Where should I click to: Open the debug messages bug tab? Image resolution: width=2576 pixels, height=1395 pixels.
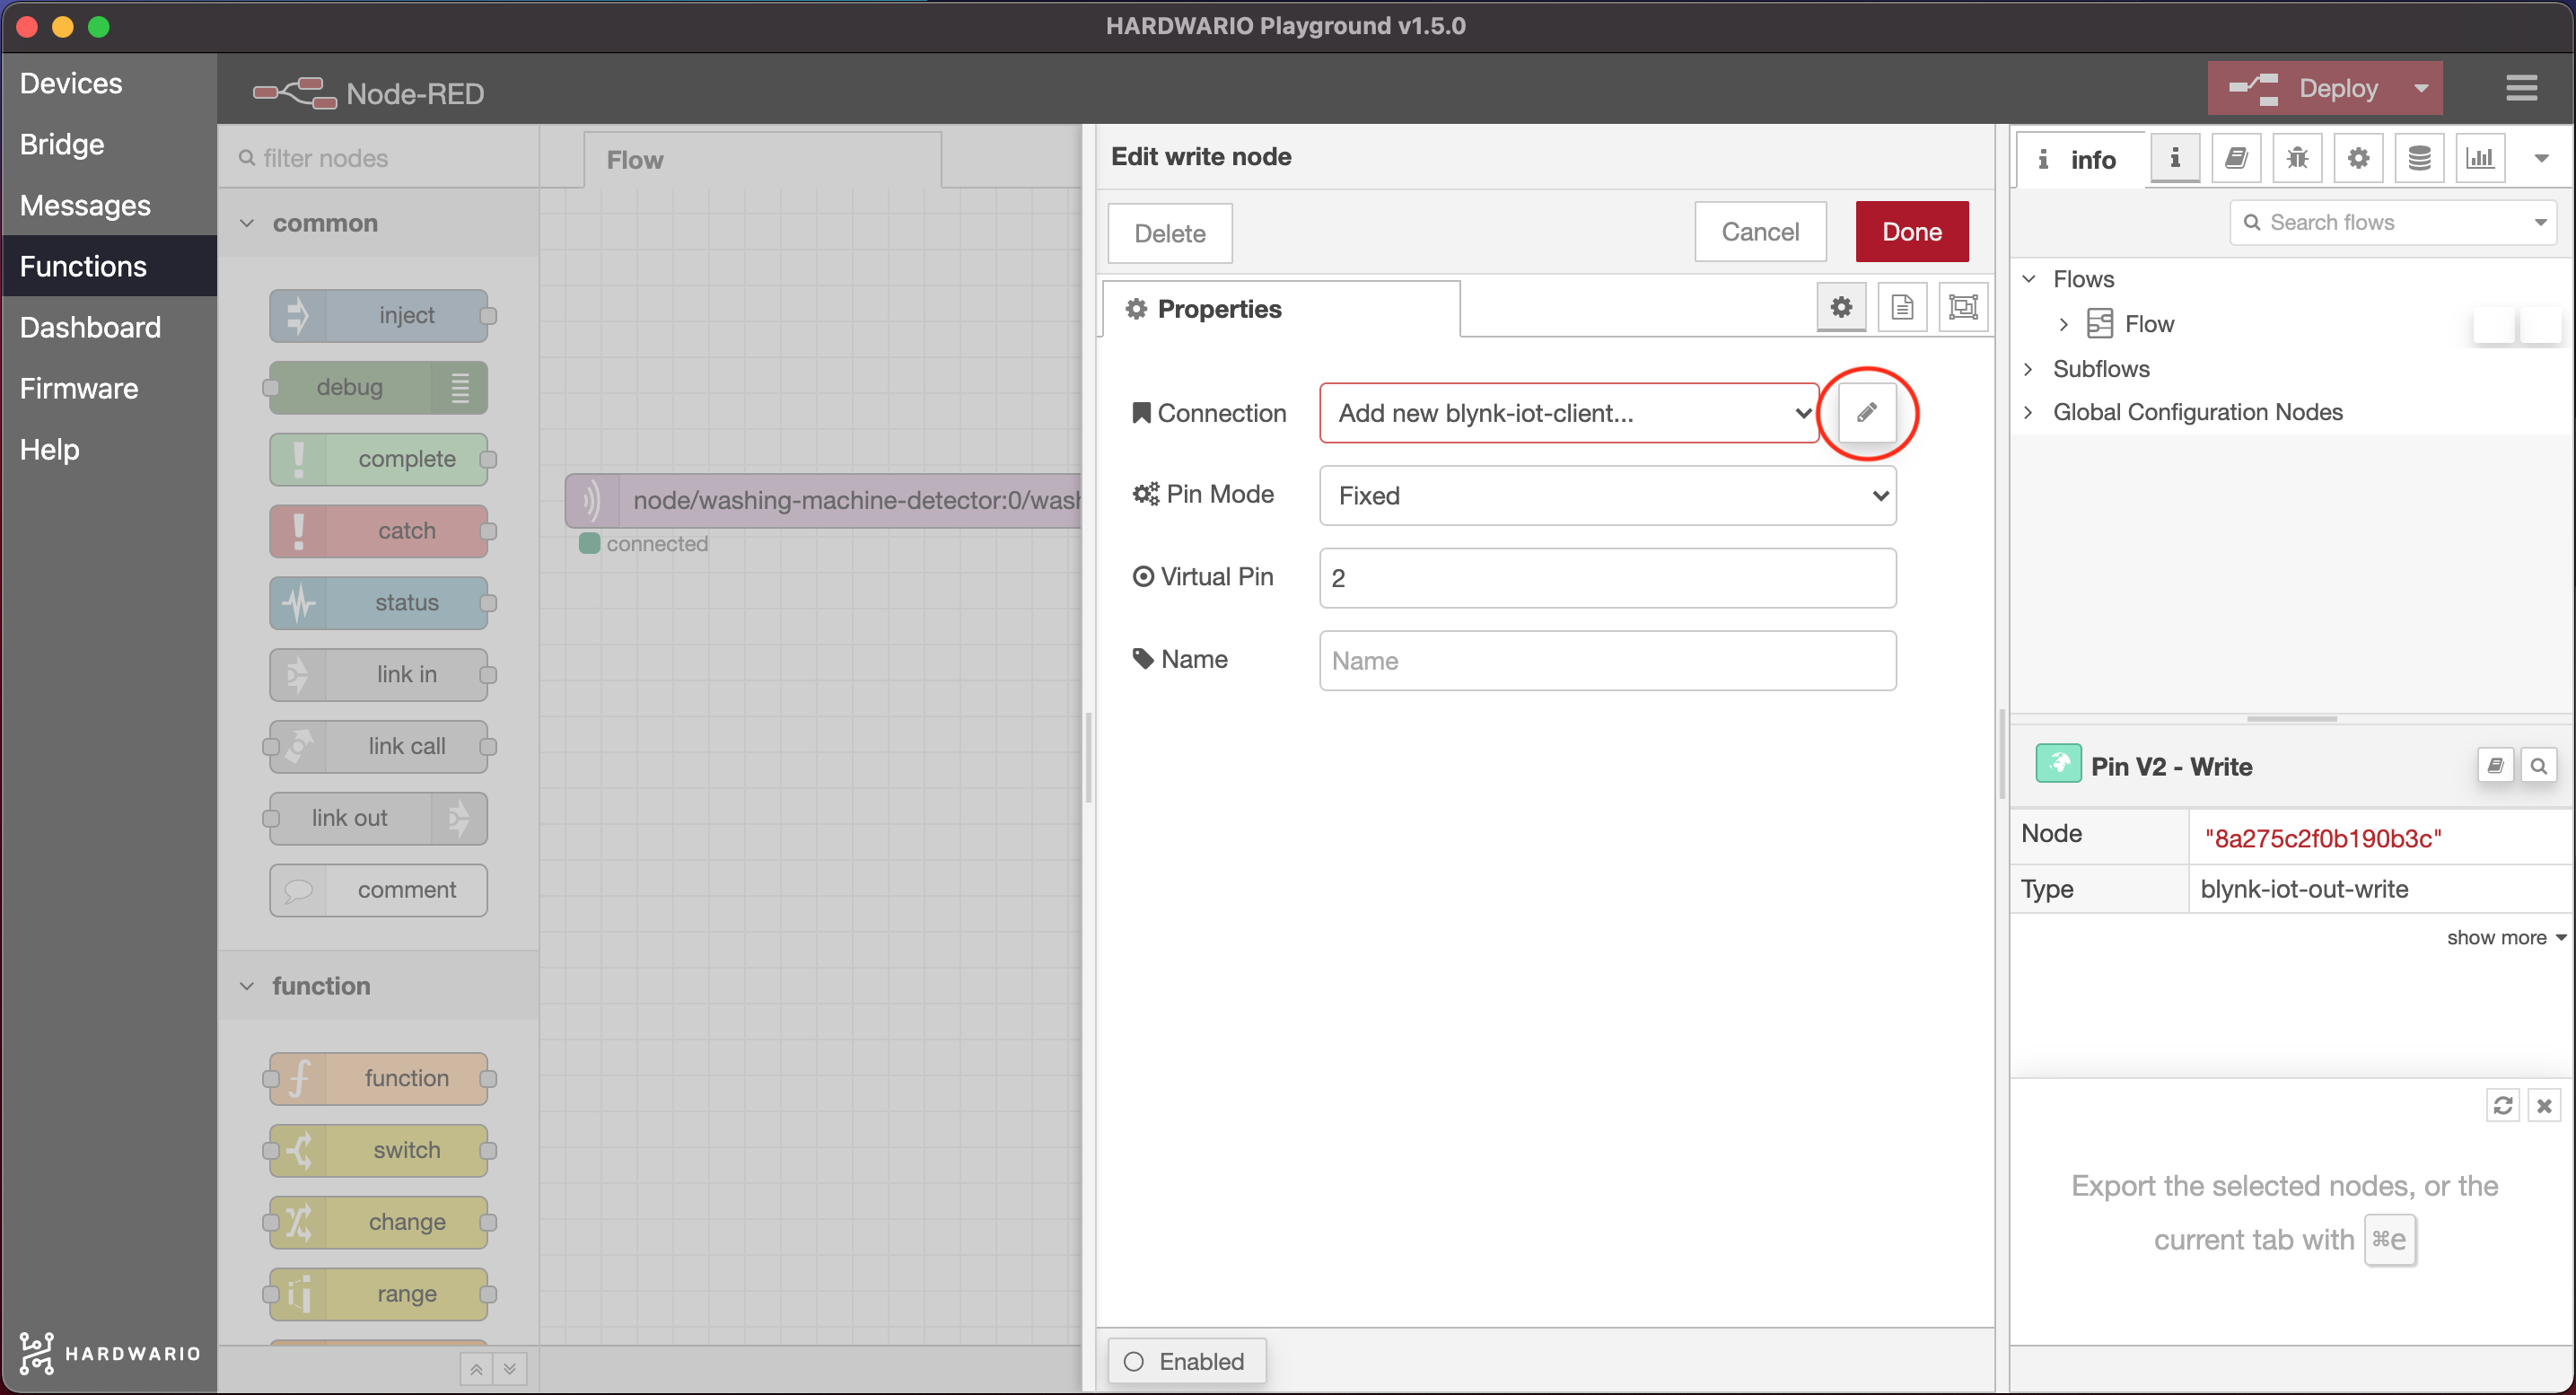click(x=2297, y=158)
